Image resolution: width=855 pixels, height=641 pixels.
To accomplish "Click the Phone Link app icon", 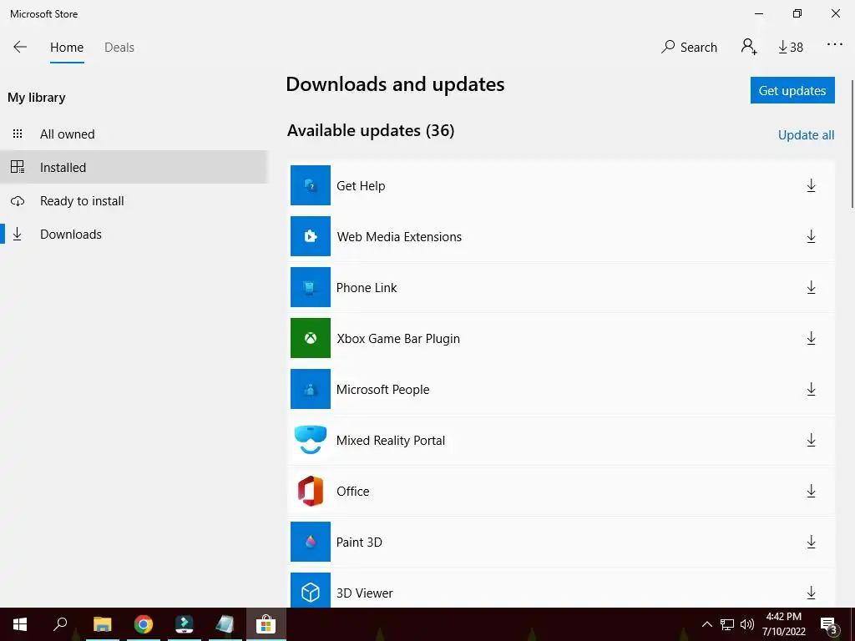I will (x=311, y=287).
